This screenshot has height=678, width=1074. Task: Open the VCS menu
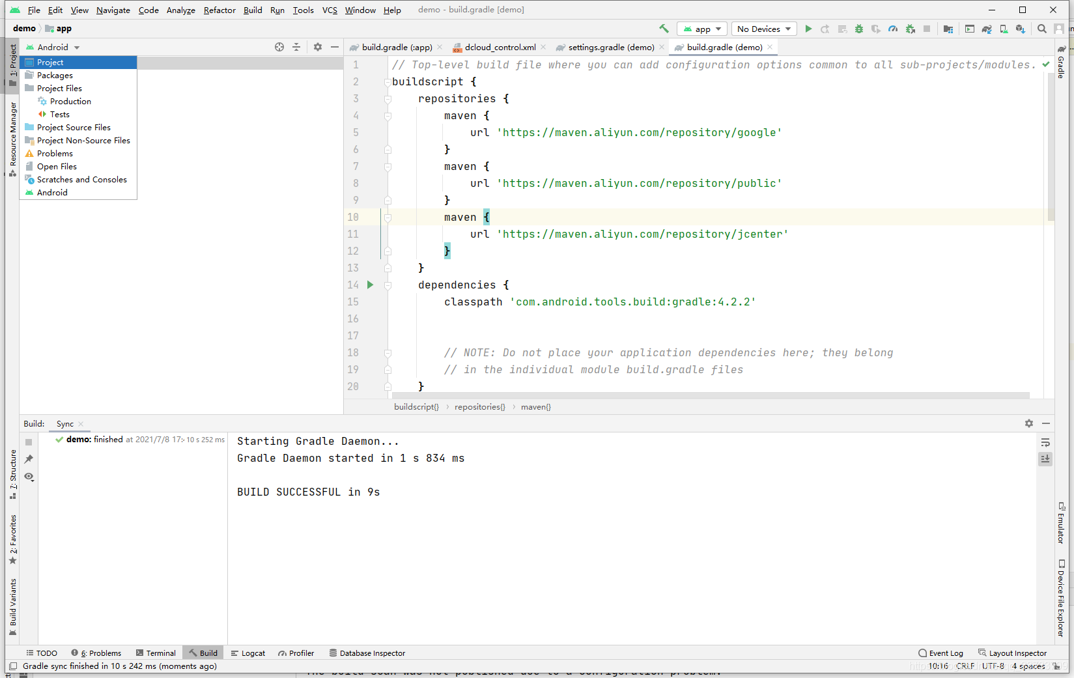[330, 10]
